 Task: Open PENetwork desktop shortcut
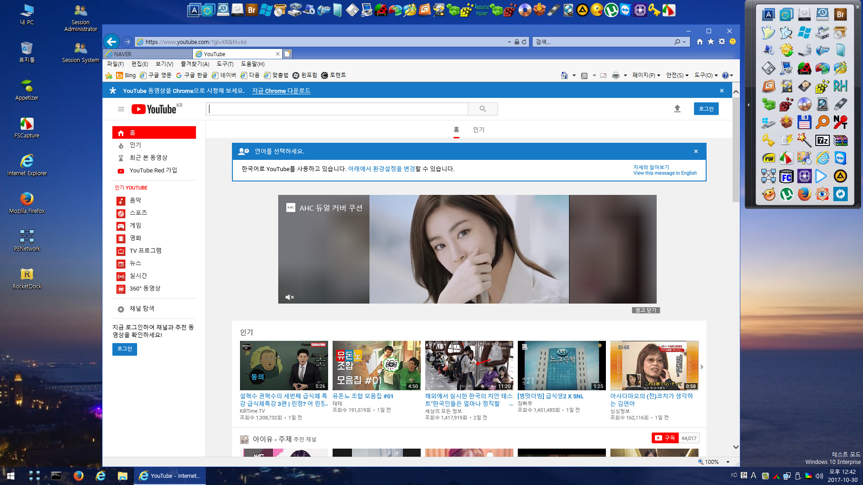click(x=27, y=240)
